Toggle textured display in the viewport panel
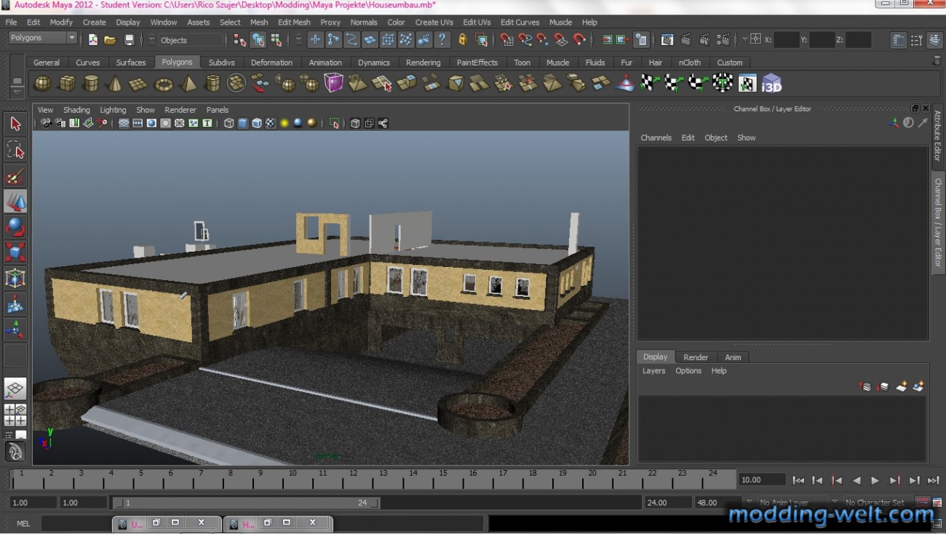 pyautogui.click(x=271, y=124)
